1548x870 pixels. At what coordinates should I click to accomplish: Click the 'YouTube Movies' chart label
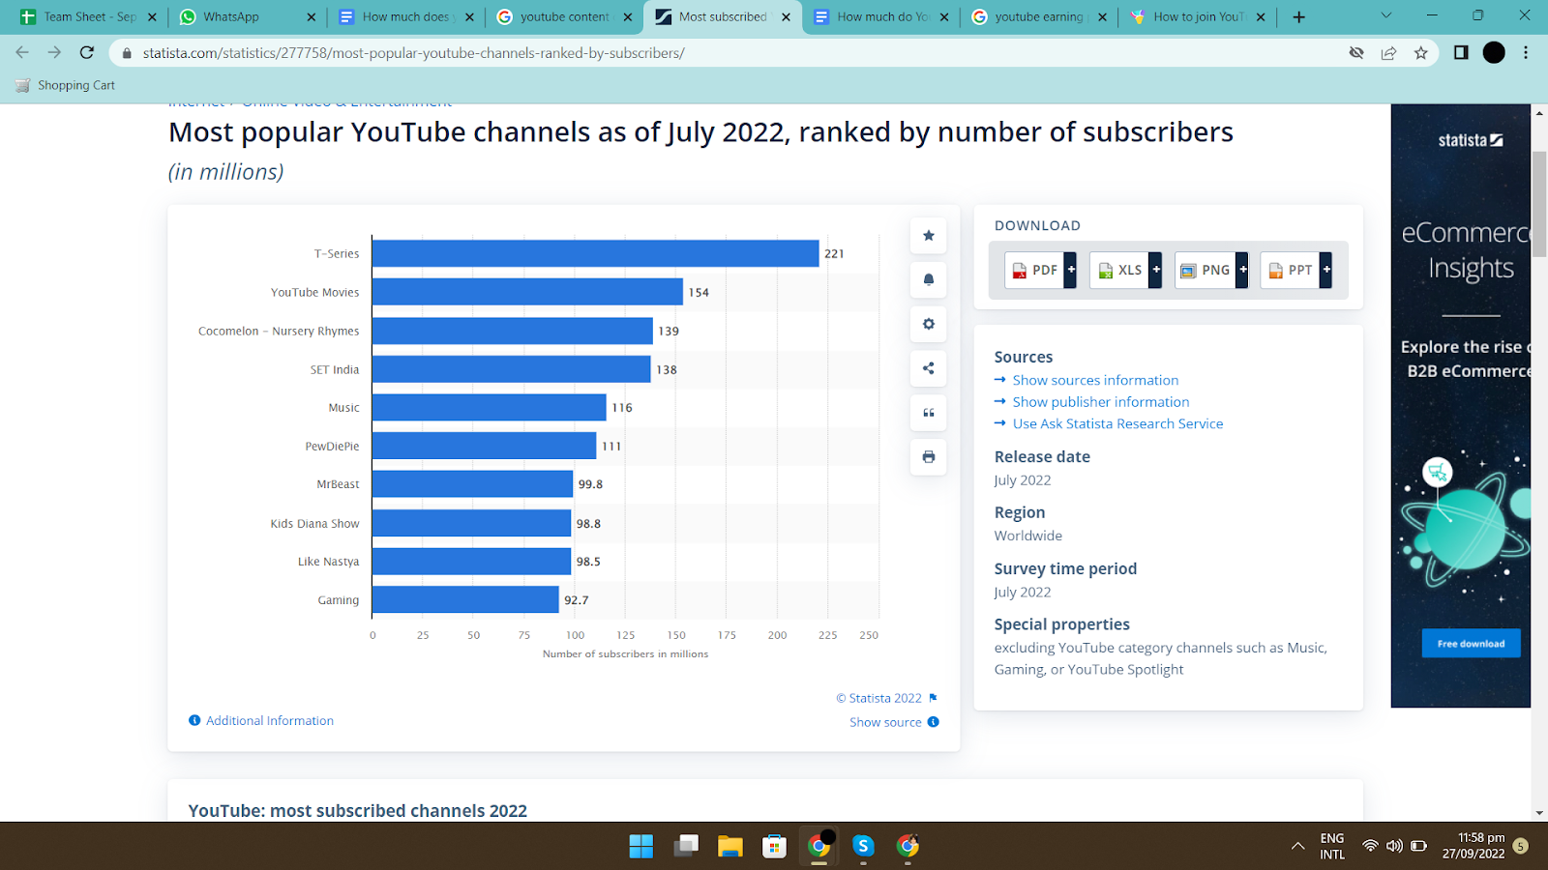click(x=314, y=292)
